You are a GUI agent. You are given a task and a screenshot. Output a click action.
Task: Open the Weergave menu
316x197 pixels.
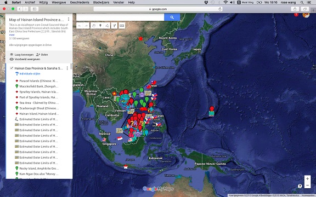59,2
